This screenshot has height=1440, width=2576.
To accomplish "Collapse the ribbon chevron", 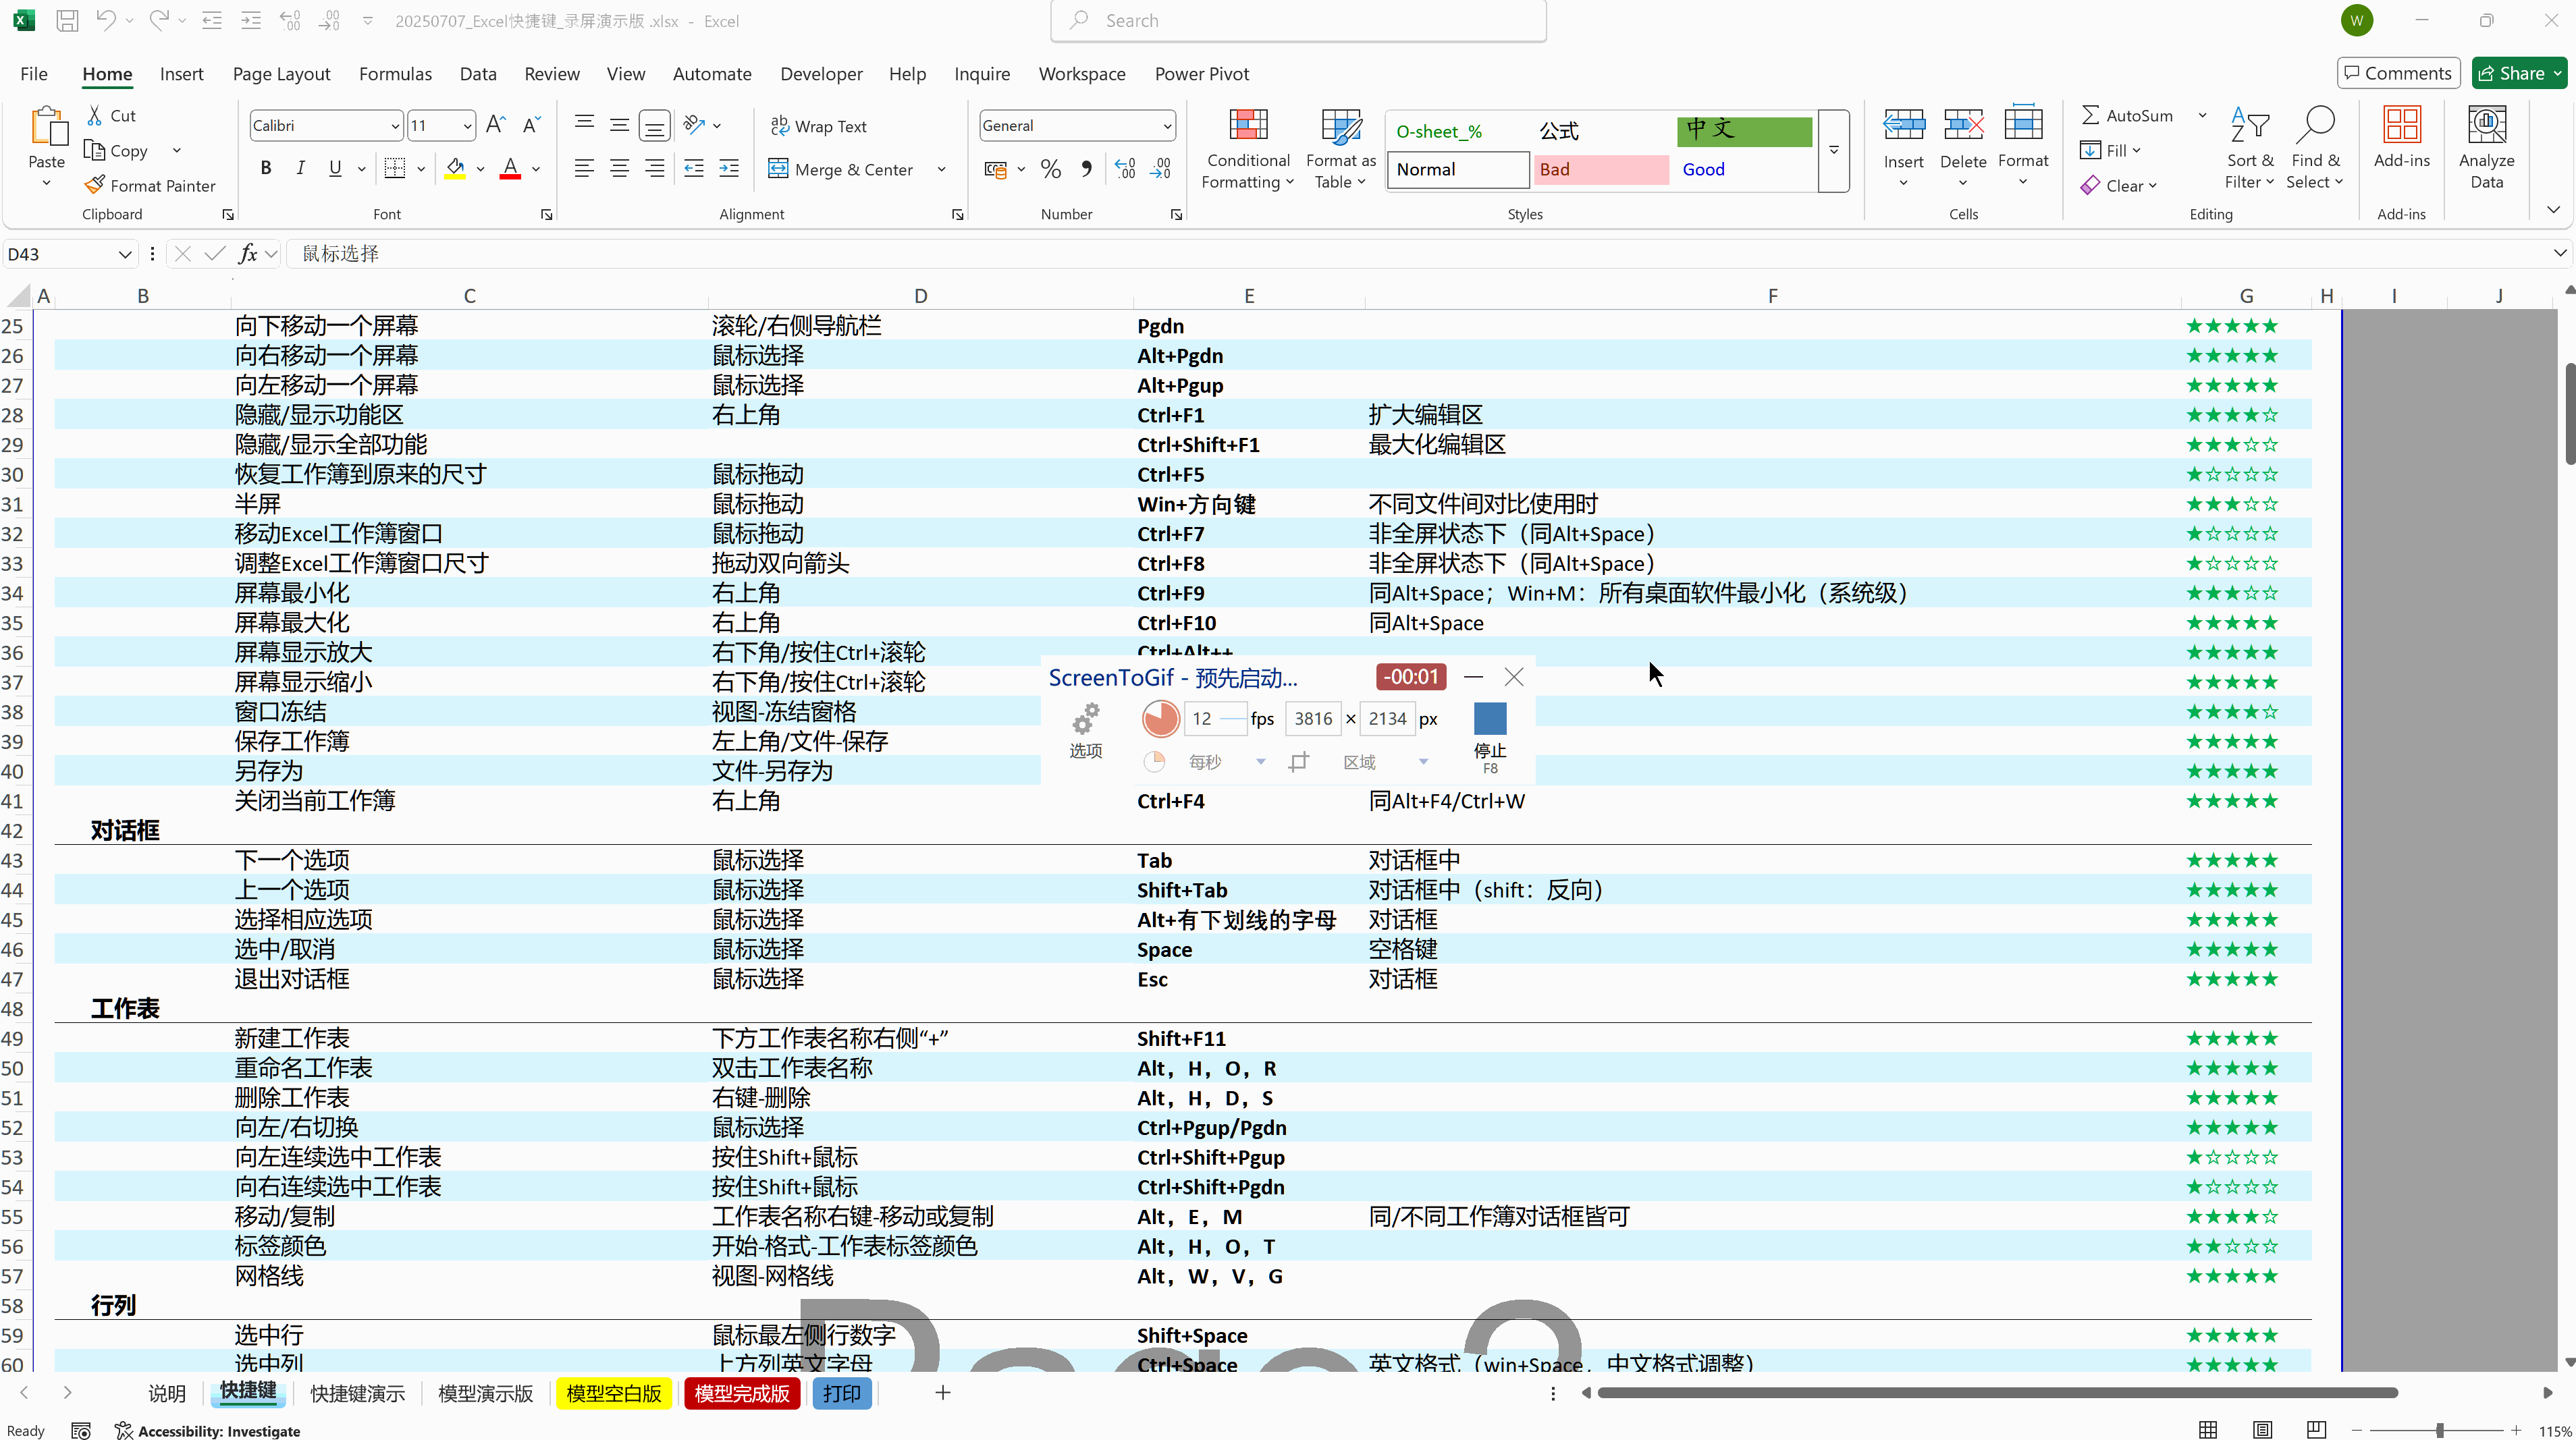I will [2553, 209].
